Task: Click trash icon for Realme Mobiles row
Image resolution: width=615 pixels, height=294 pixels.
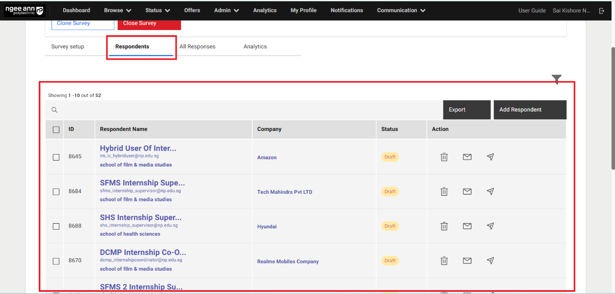Action: [444, 261]
